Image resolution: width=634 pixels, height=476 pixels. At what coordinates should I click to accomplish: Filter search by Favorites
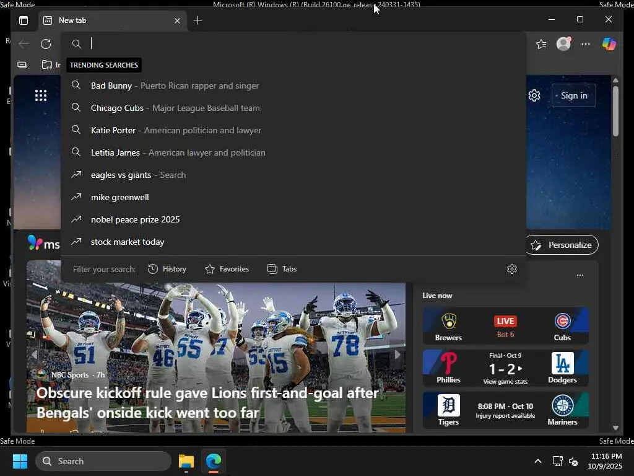227,269
